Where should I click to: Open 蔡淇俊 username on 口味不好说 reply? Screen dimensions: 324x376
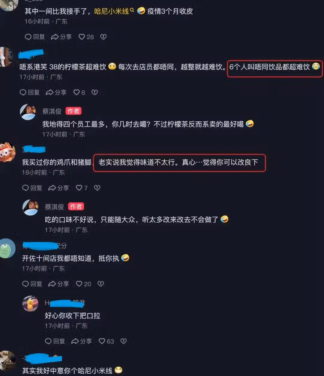point(54,207)
